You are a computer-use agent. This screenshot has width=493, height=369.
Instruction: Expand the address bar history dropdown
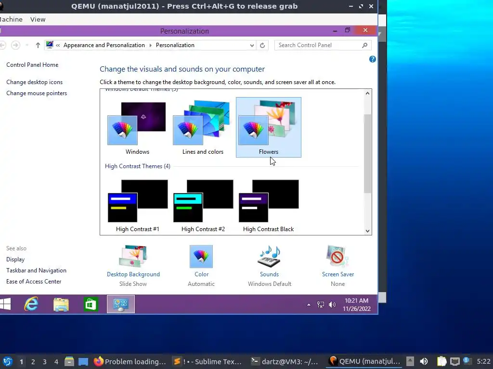252,45
